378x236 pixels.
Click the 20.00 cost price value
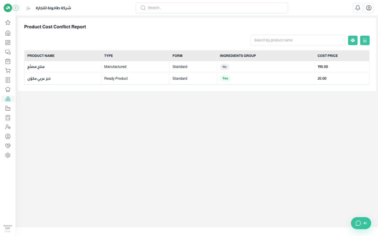click(322, 78)
